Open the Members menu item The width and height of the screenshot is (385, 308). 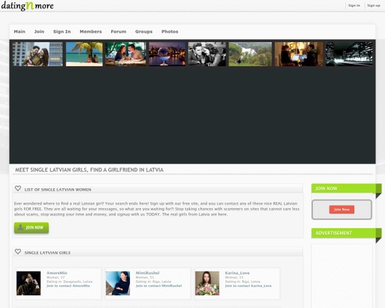(x=91, y=31)
